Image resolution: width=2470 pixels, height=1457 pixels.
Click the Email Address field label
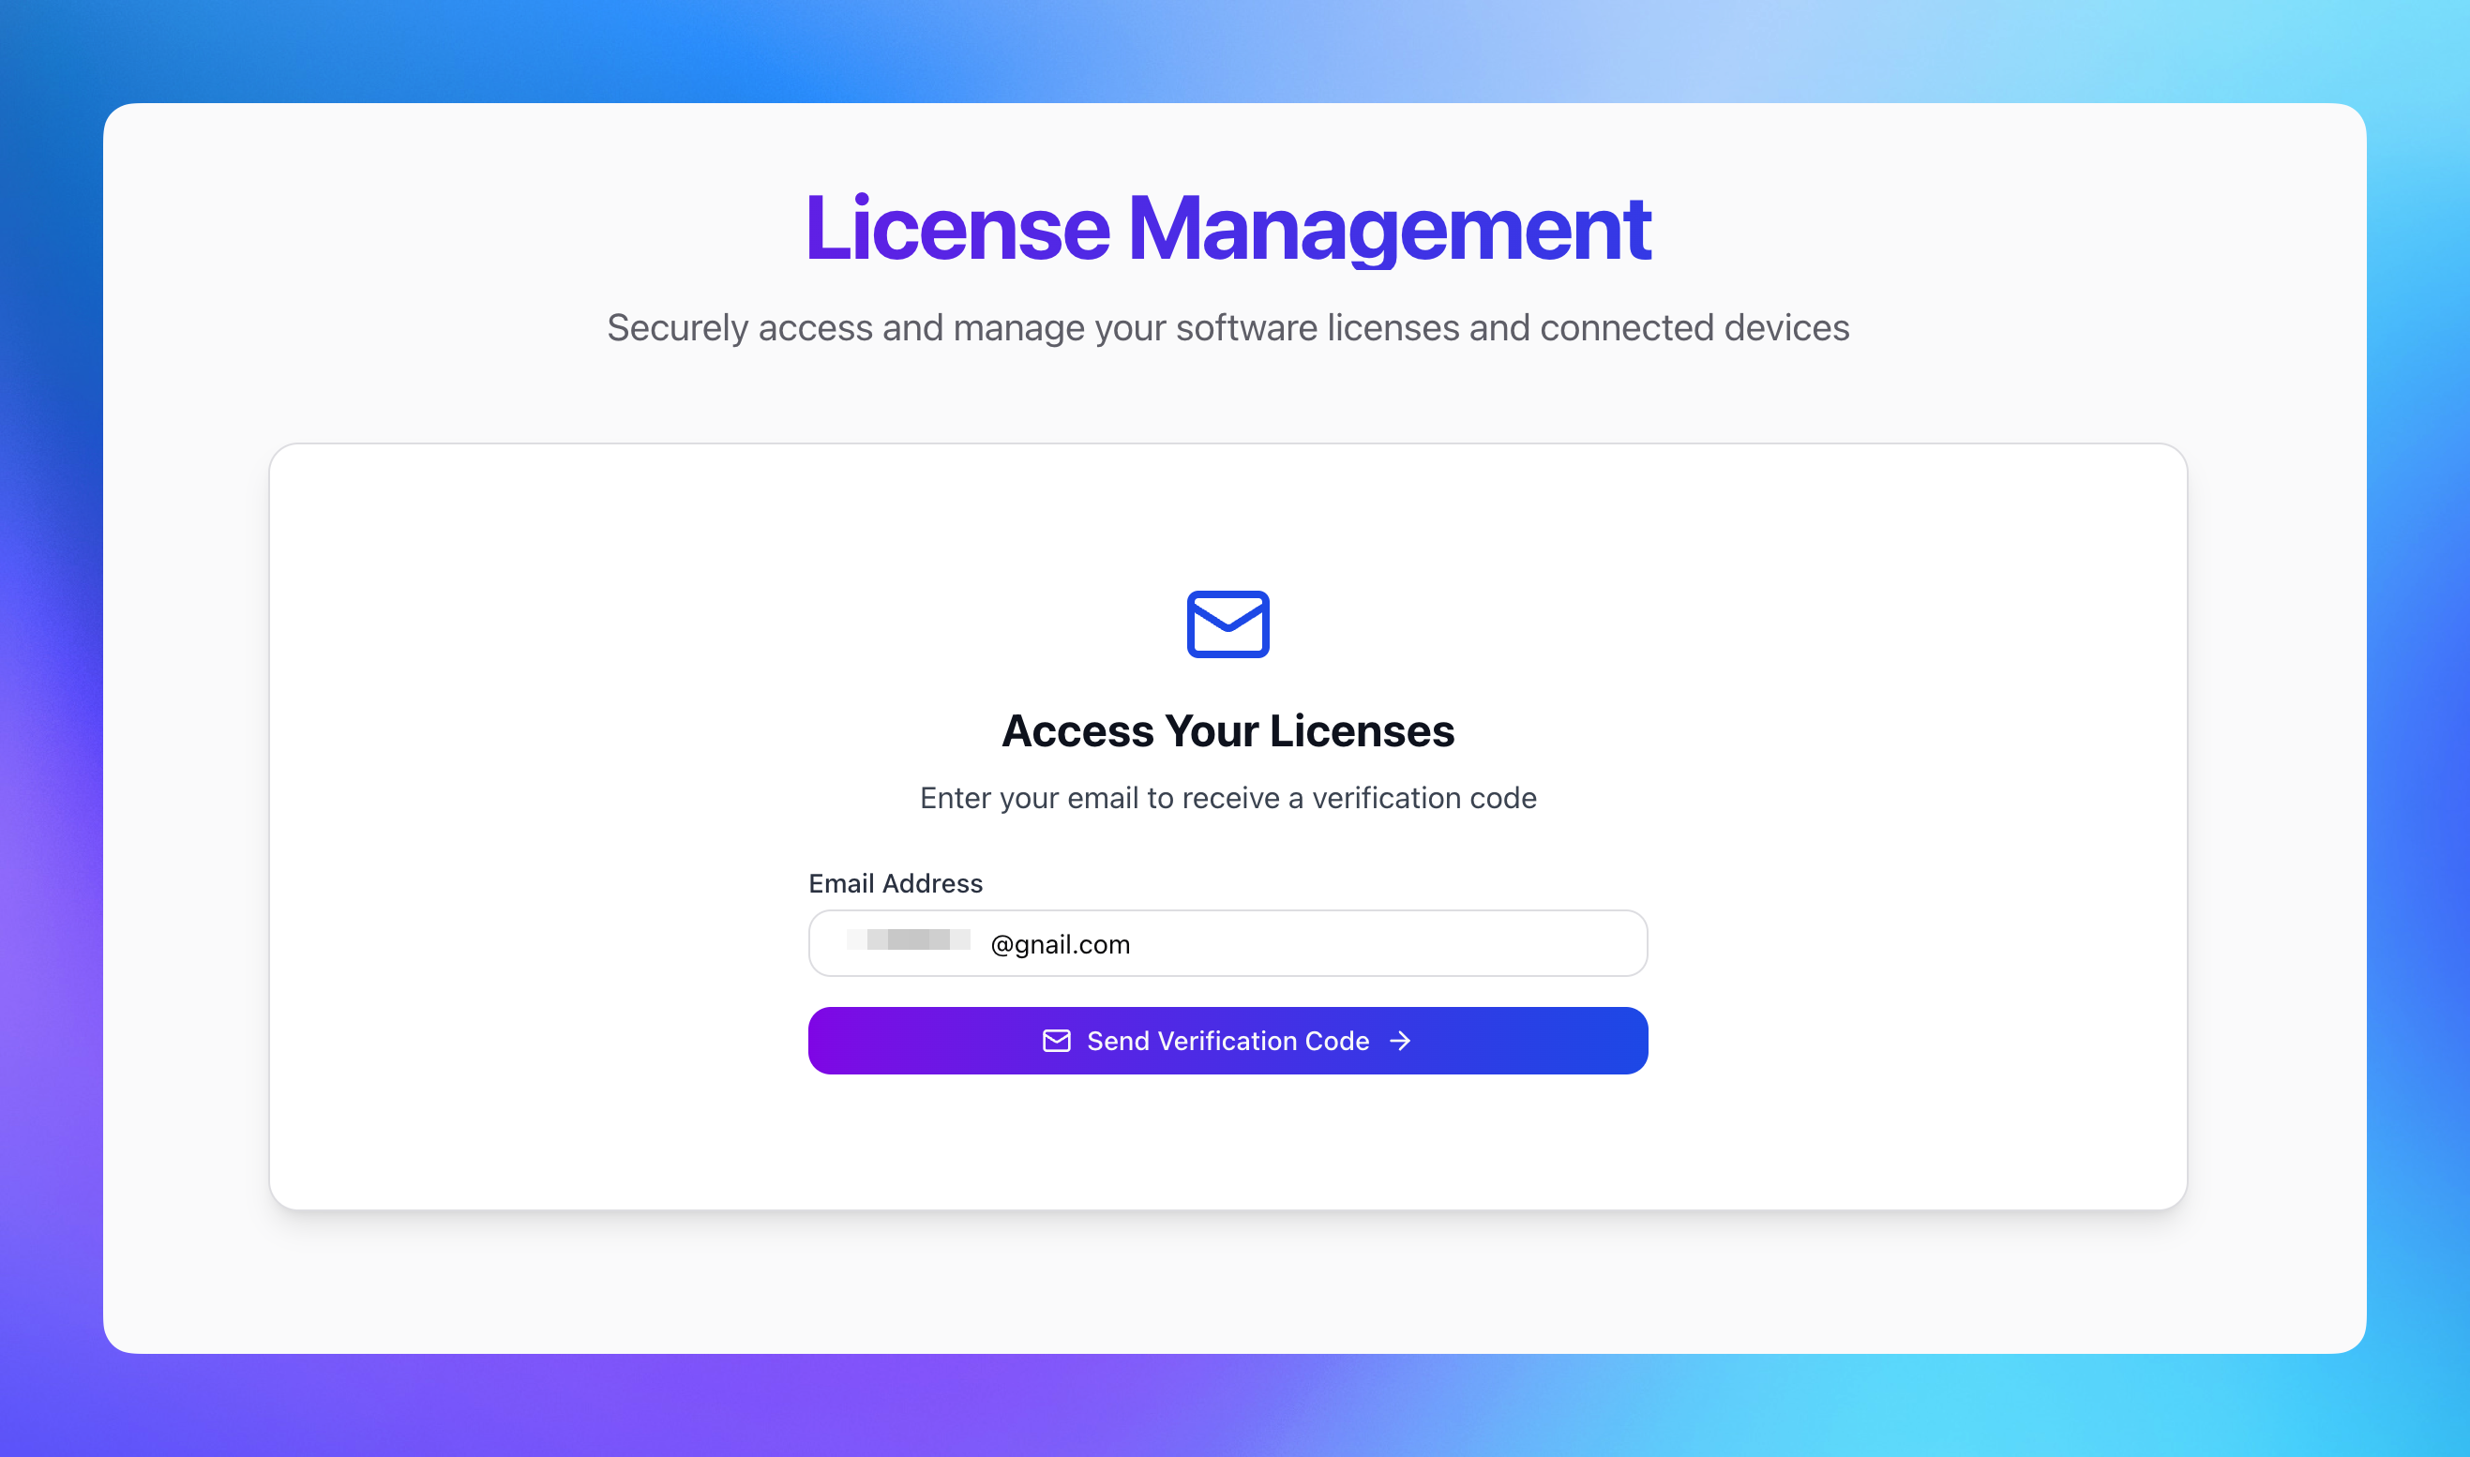point(895,883)
